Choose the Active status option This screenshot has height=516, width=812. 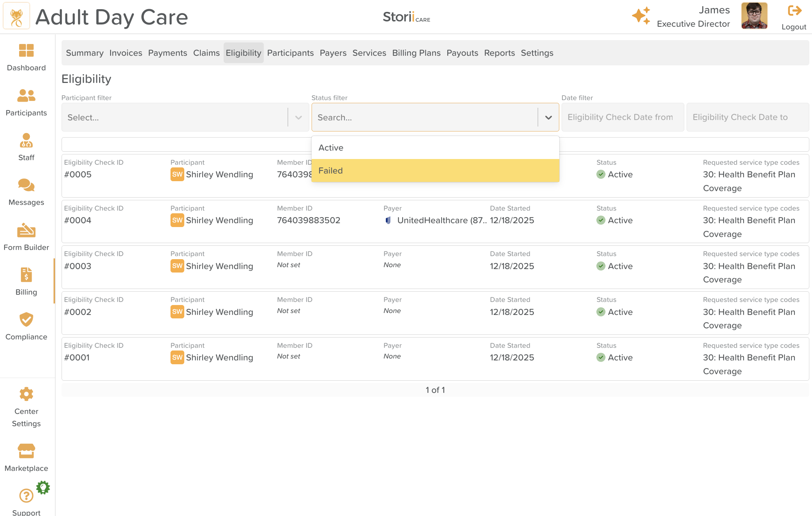click(435, 148)
